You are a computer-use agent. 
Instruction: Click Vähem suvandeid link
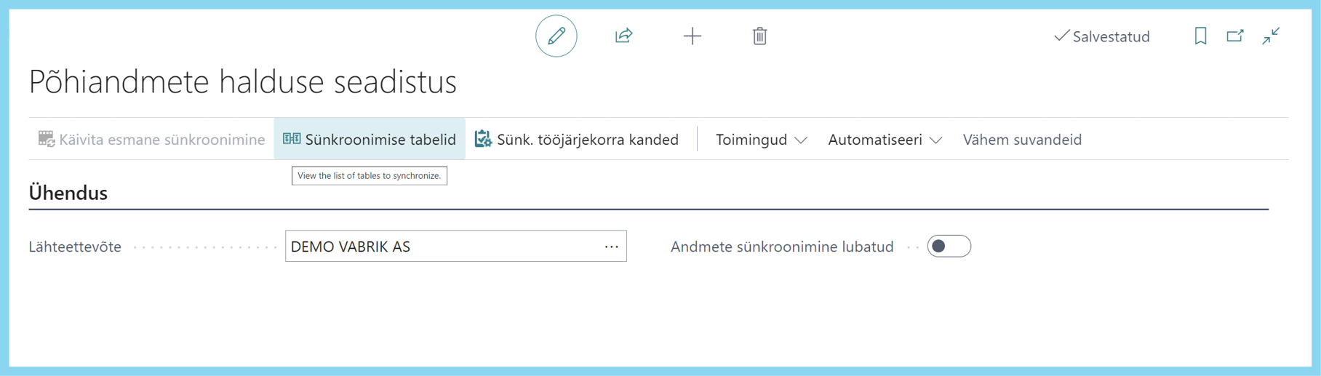[x=1022, y=139]
